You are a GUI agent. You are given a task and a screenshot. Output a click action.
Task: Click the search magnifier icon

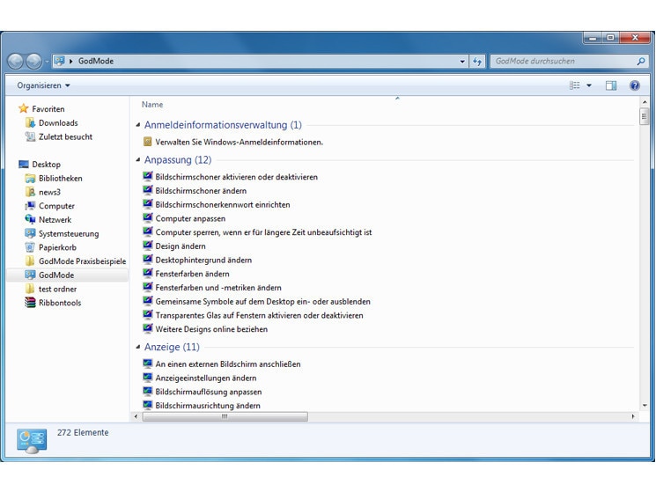point(640,62)
